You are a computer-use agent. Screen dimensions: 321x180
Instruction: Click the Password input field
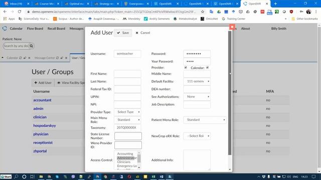[x=197, y=53]
